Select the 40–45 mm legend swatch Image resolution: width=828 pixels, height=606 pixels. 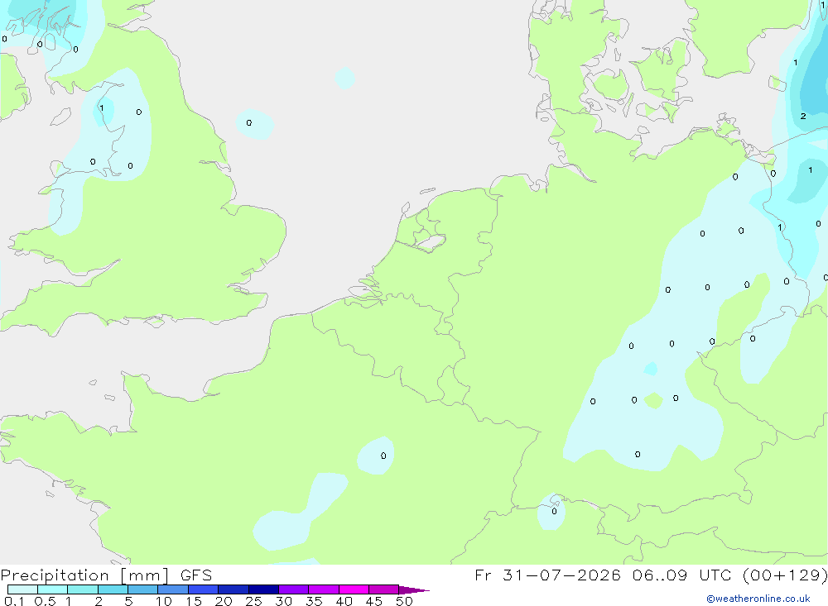tap(354, 589)
